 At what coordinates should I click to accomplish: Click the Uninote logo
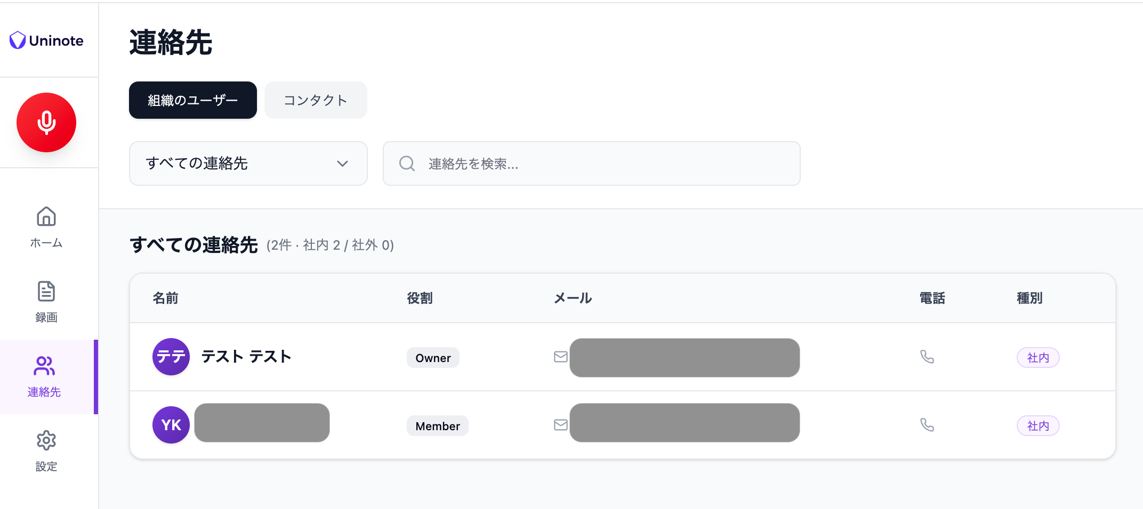pos(46,40)
